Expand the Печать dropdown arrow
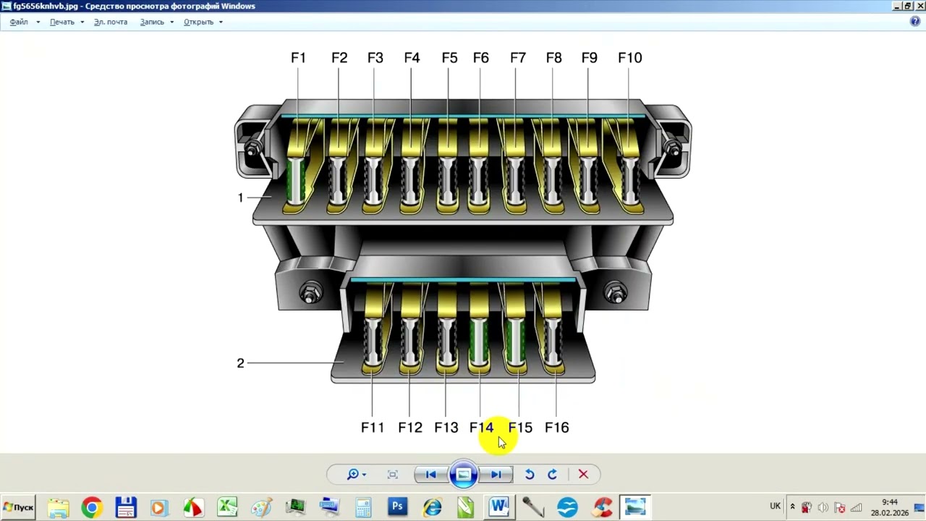This screenshot has height=521, width=926. (x=82, y=22)
